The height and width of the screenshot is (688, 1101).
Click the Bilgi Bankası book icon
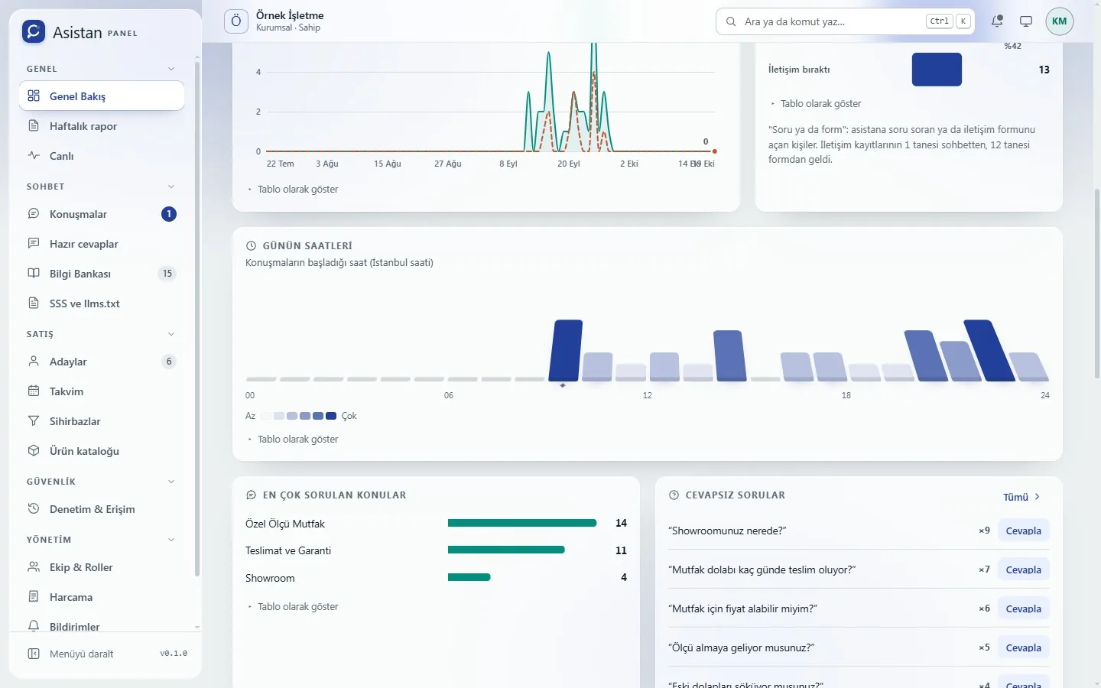point(34,273)
